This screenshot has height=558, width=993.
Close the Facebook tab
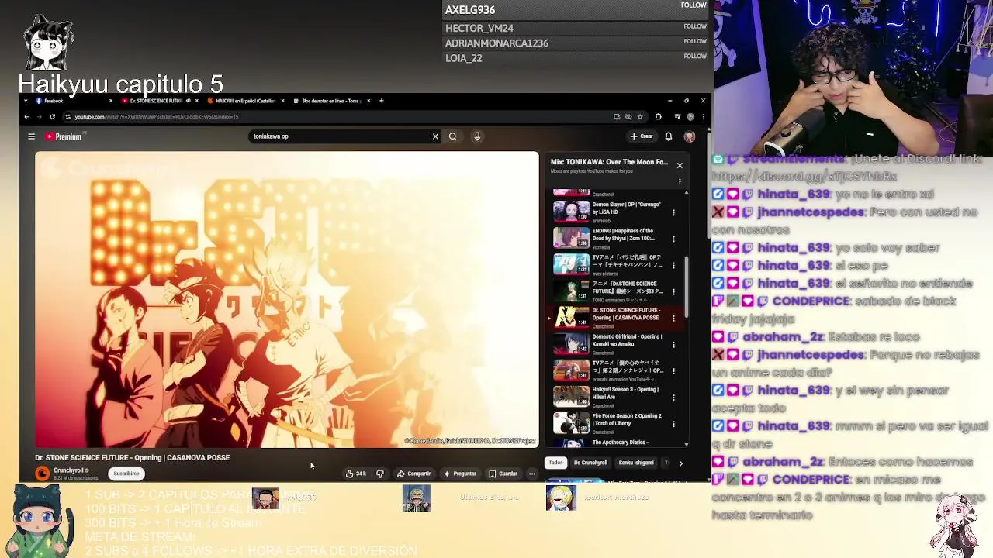click(x=110, y=101)
